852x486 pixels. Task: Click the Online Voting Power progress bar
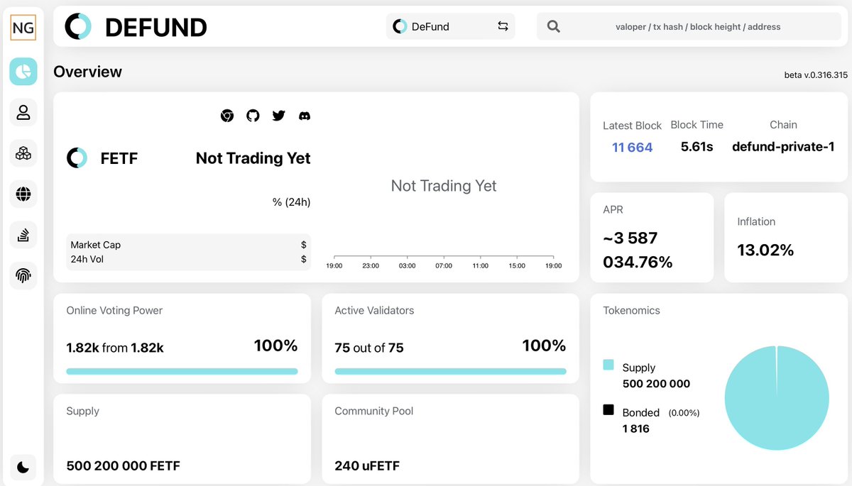(x=182, y=371)
